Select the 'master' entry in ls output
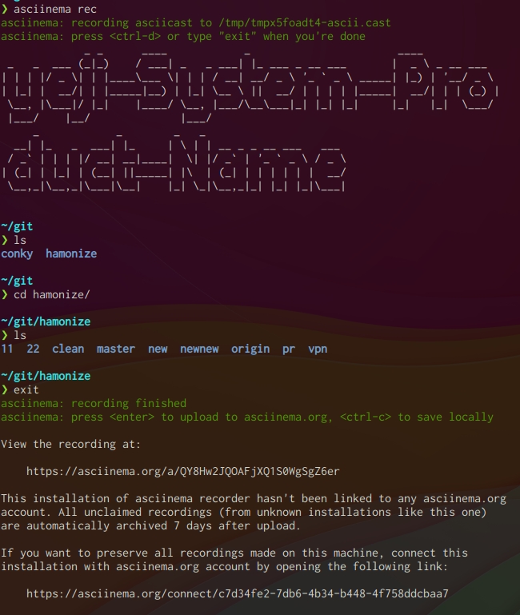520x615 pixels. 116,349
